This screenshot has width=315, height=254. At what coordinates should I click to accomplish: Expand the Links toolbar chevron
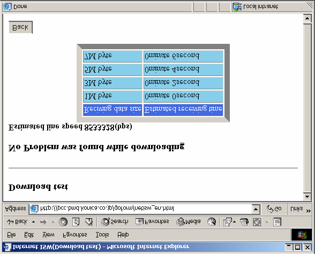click(x=309, y=211)
